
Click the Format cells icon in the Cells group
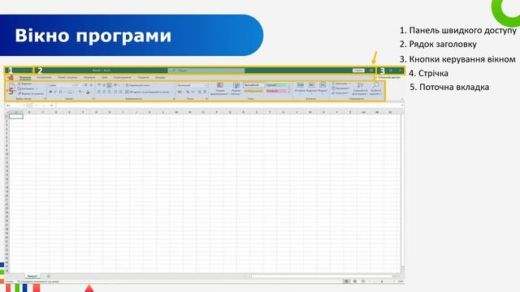pyautogui.click(x=323, y=86)
